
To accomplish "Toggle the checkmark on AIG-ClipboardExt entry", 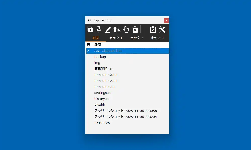I will [88, 51].
